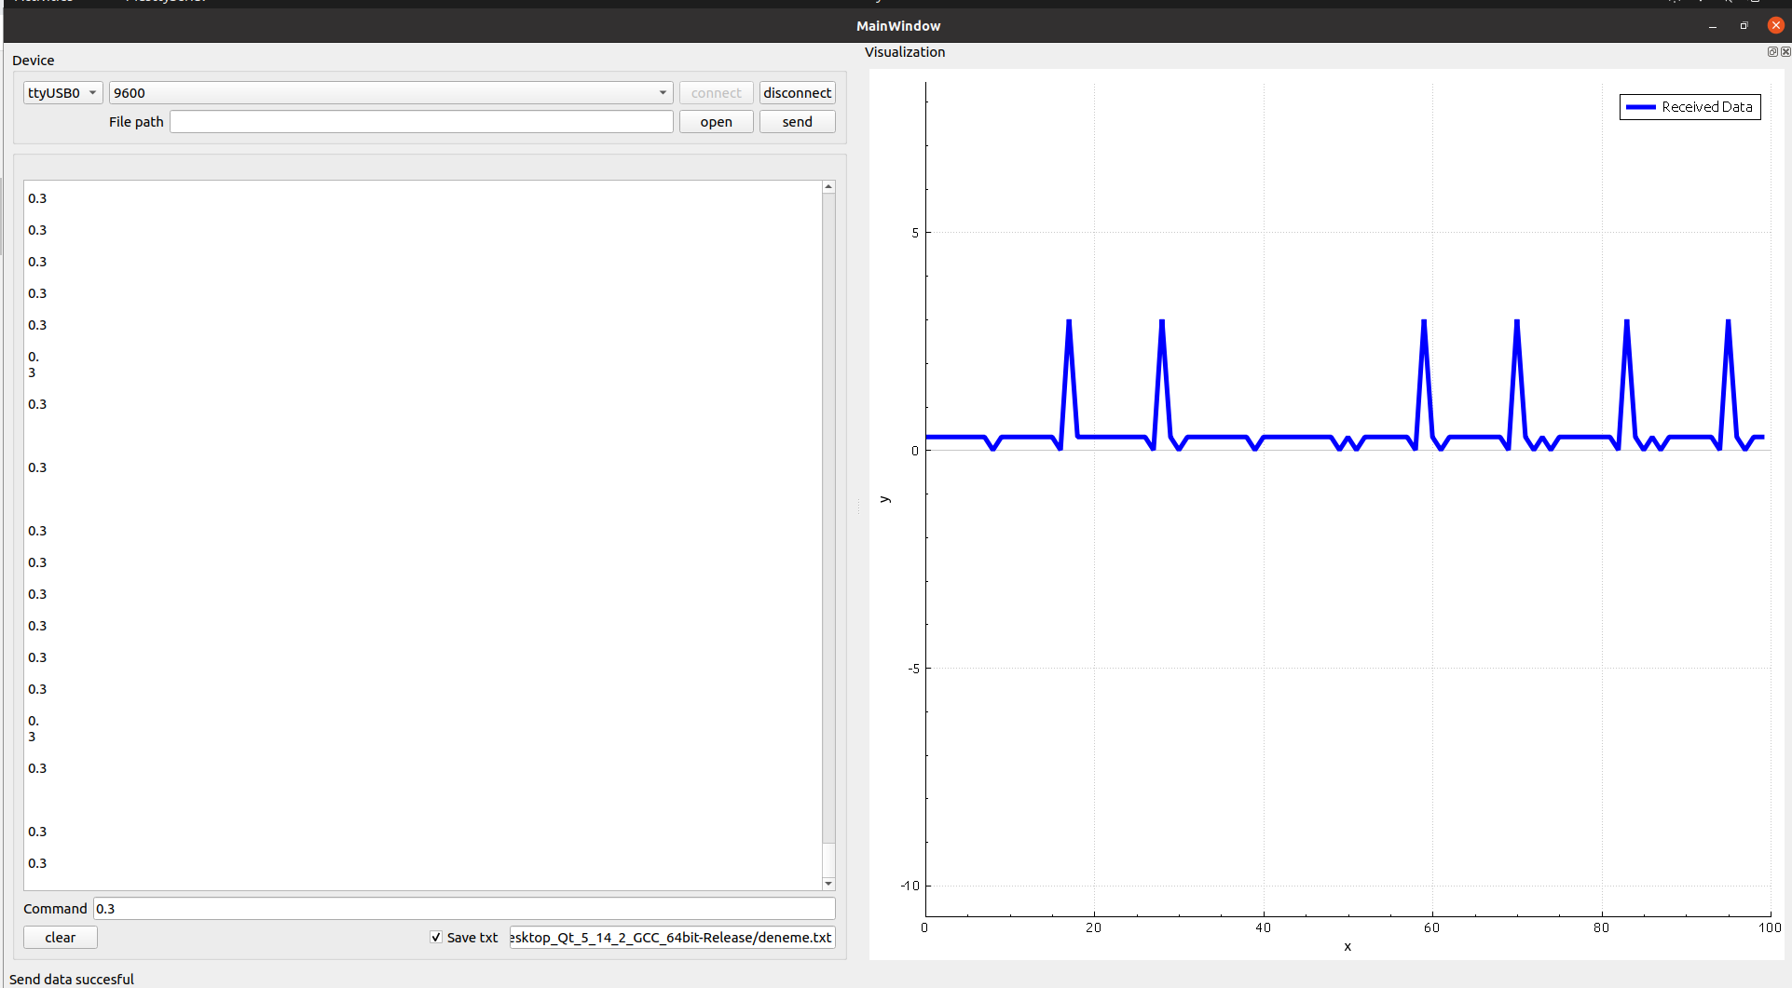Toggle the Save txt checkbox

click(435, 937)
